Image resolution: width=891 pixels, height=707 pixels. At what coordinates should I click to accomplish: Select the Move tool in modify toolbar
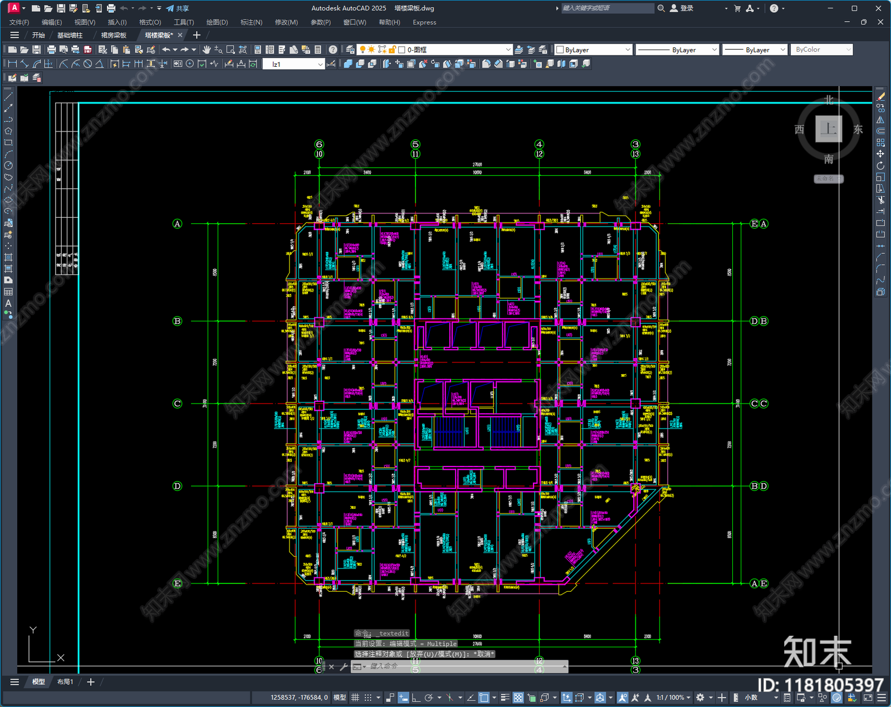coord(880,154)
